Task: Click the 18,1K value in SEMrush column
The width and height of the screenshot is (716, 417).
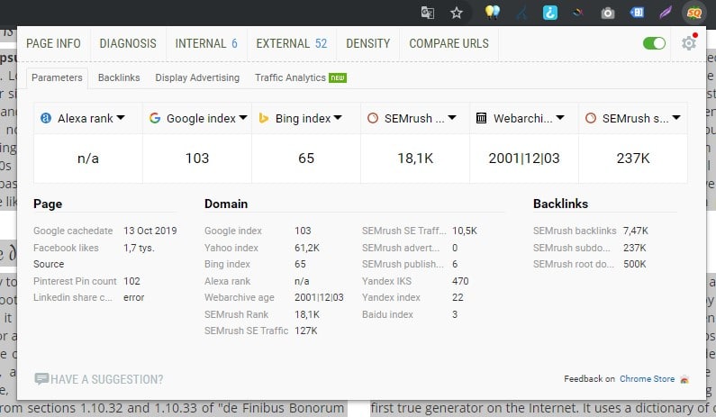Action: 415,158
